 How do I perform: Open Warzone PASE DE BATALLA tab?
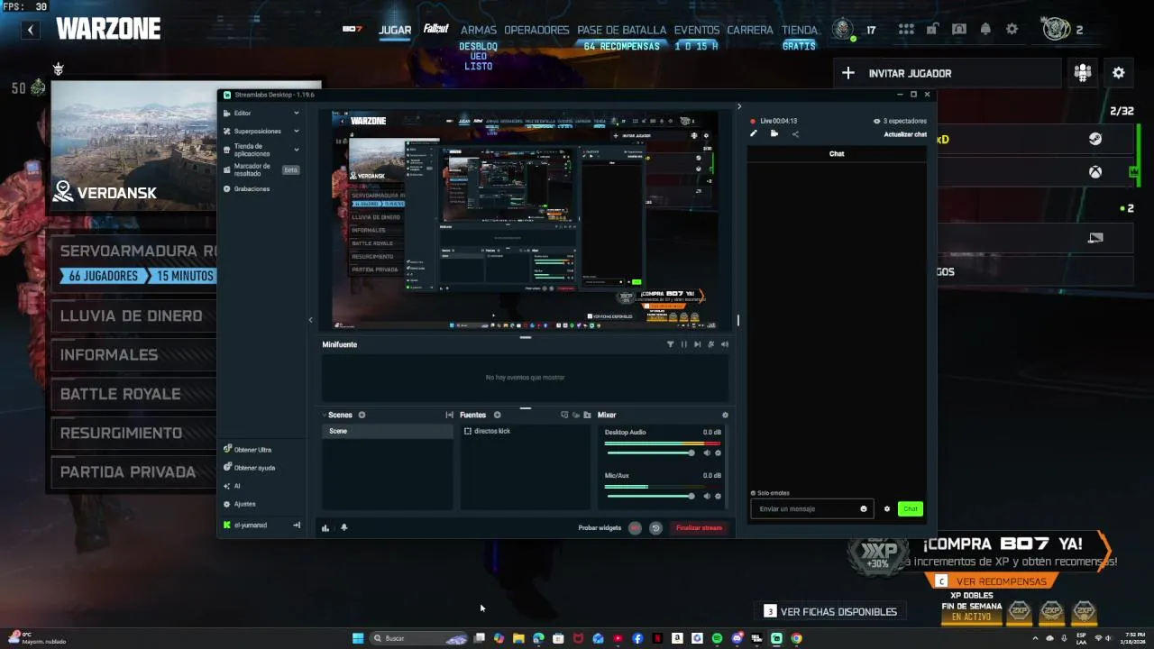(622, 30)
